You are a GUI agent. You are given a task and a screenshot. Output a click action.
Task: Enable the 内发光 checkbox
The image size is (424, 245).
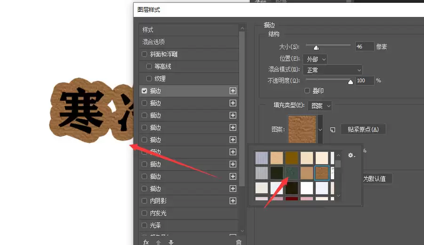click(x=144, y=213)
